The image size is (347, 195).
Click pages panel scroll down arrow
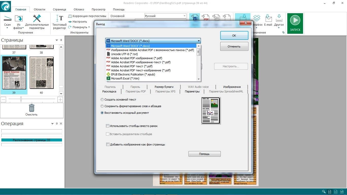click(61, 94)
